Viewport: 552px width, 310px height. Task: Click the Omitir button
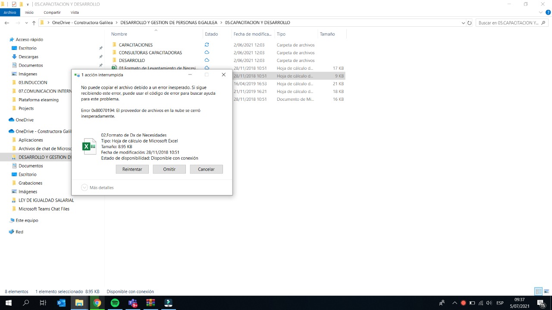point(169,169)
